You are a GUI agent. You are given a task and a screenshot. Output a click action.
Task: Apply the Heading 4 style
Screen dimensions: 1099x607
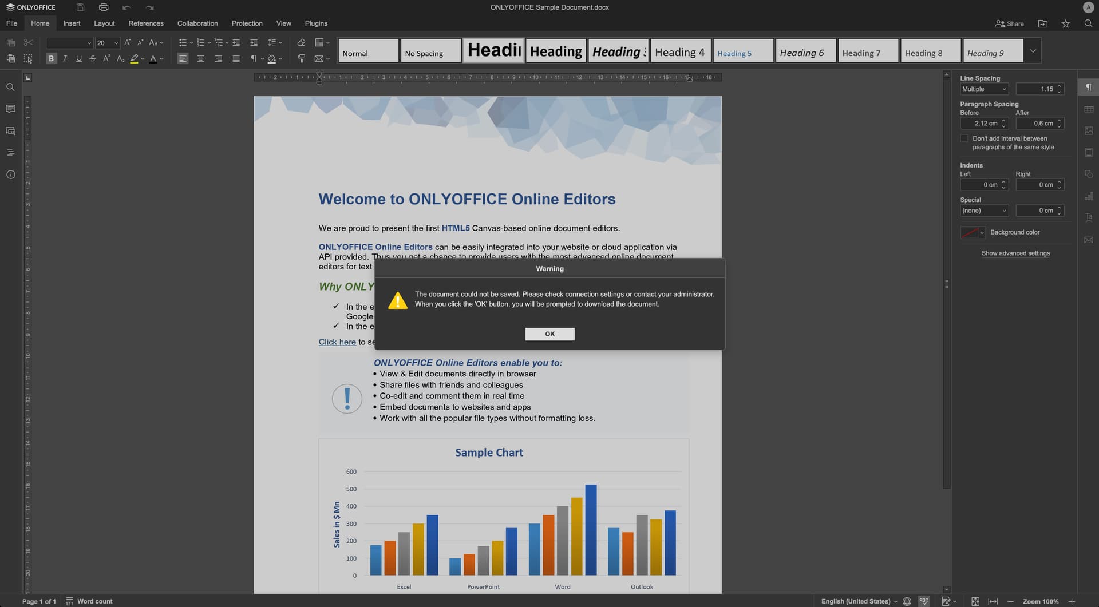click(681, 51)
